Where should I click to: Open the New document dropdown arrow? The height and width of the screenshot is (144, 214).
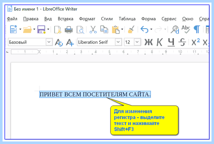click(x=20, y=29)
